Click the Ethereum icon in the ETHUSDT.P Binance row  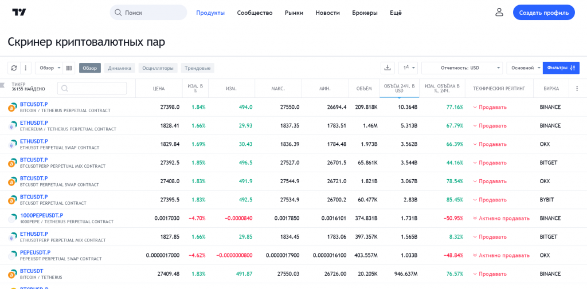coord(13,126)
